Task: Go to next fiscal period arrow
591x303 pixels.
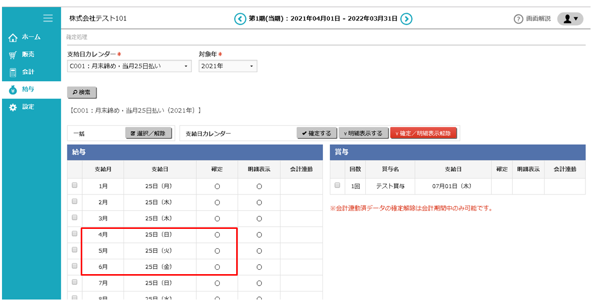Action: [x=407, y=19]
